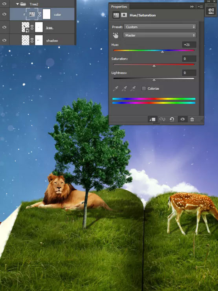
Task: Collapse the Tree2 group triangle
Action: point(17,4)
